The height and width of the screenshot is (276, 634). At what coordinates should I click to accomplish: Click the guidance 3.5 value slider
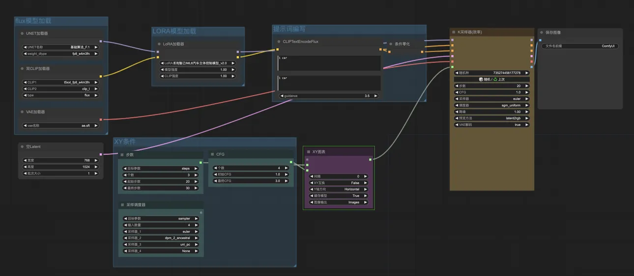point(329,96)
